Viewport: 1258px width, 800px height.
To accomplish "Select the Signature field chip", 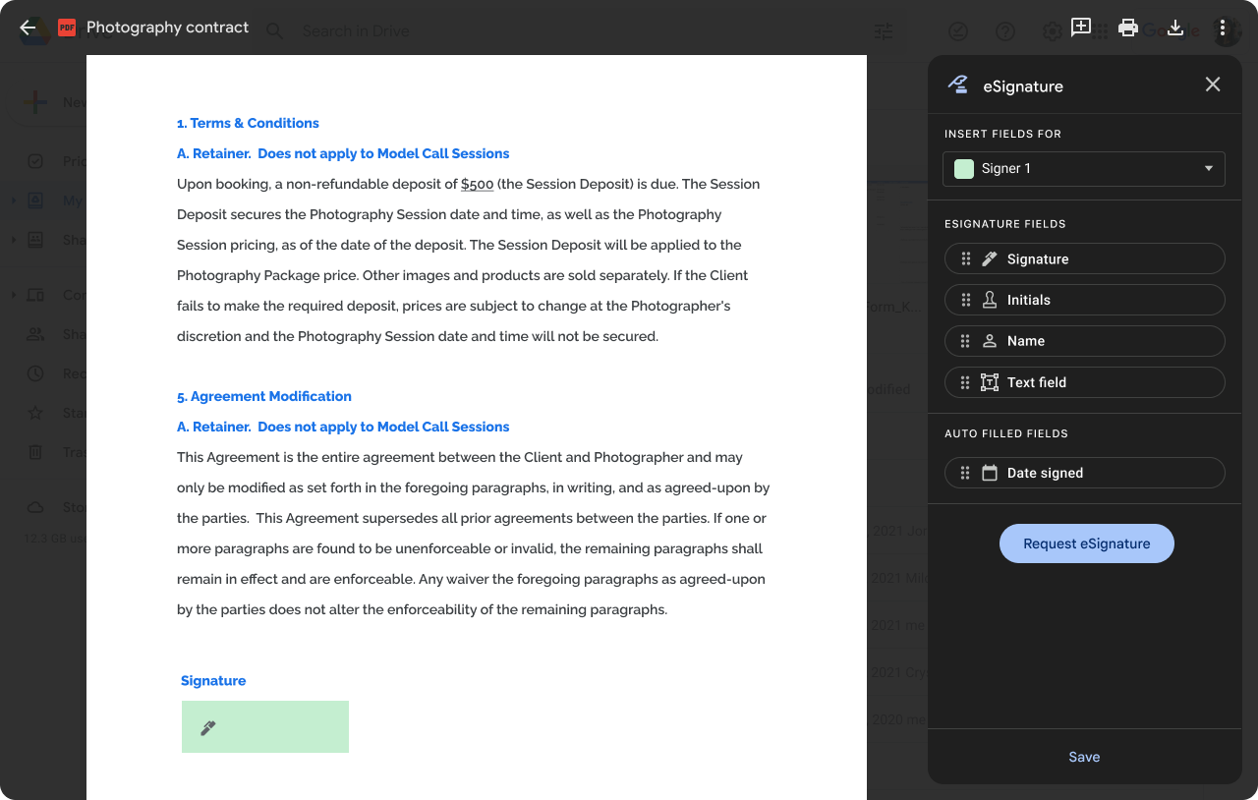I will (1085, 259).
